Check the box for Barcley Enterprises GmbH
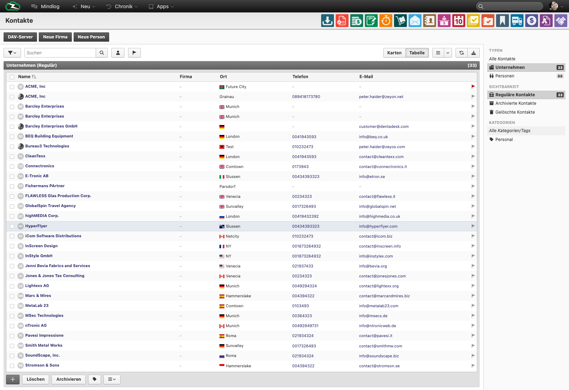Screen dimensions: 569x390 pyautogui.click(x=12, y=126)
